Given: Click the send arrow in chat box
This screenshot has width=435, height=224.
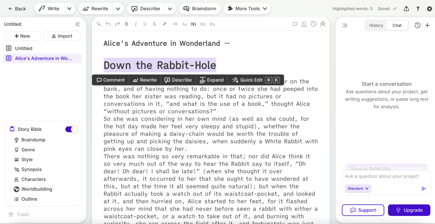Looking at the screenshot, I should 424,188.
